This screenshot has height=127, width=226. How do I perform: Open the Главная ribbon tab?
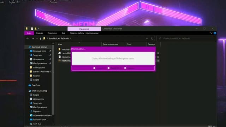pyautogui.click(x=40, y=33)
